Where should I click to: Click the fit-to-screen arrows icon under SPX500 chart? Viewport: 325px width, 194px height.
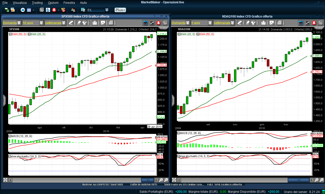(5, 180)
